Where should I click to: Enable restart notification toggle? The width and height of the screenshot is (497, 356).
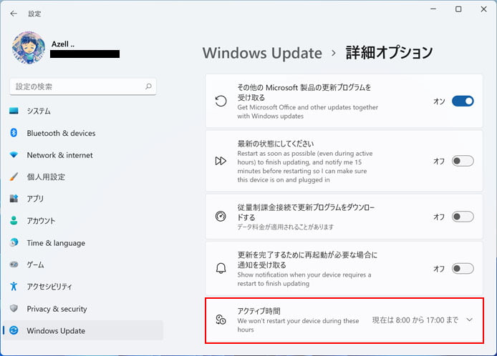point(463,269)
